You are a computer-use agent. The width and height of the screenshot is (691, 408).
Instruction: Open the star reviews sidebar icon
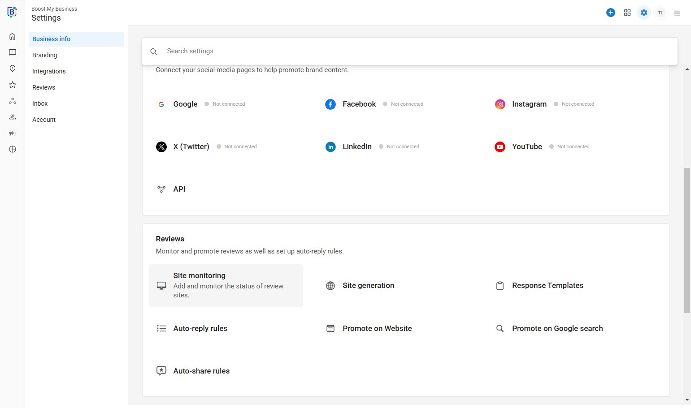[x=13, y=85]
